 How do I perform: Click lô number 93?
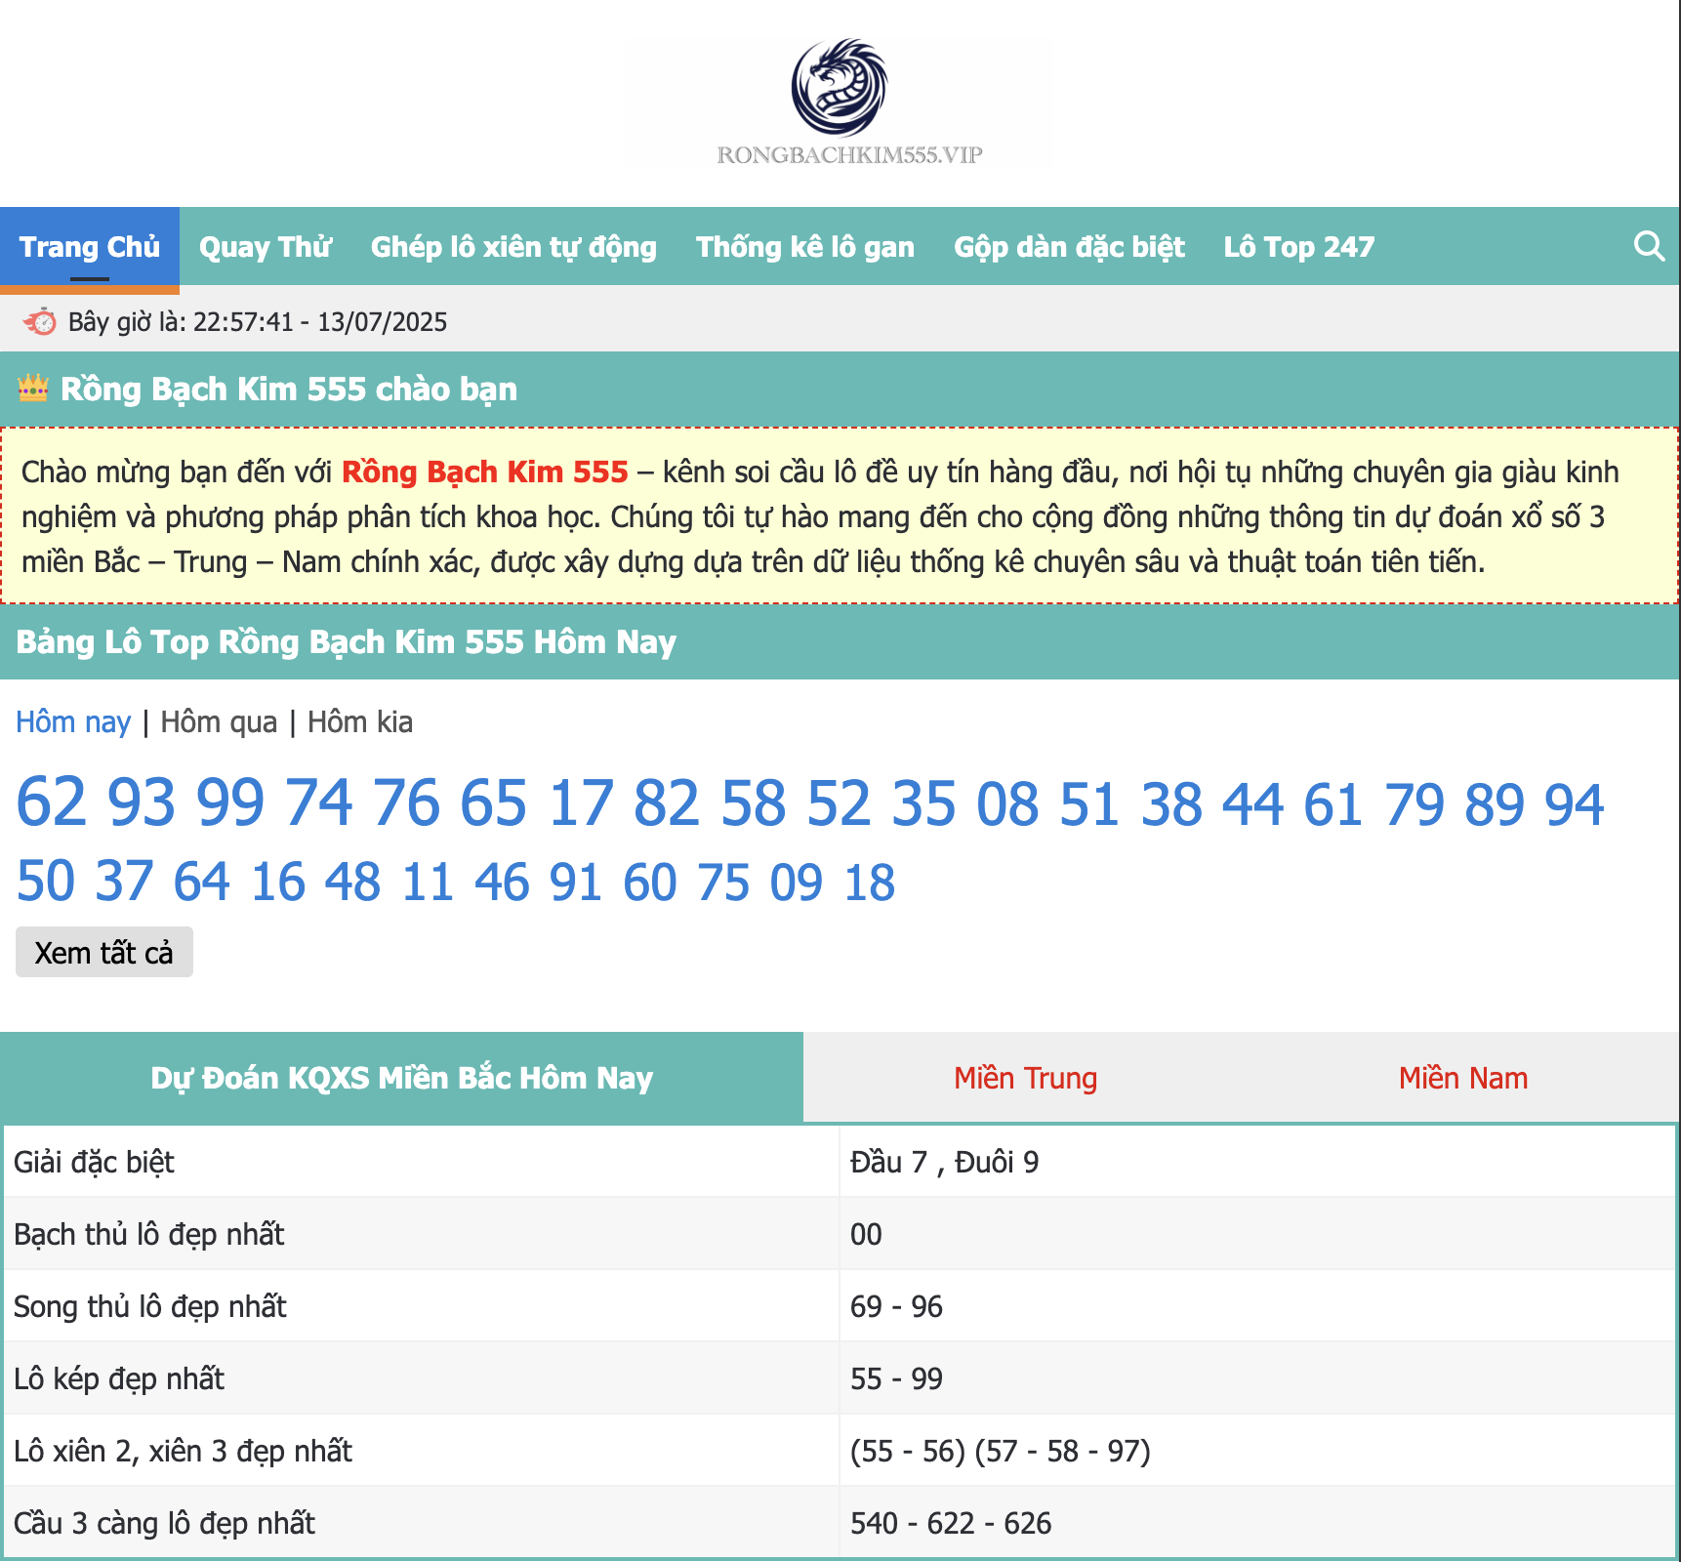(x=142, y=803)
